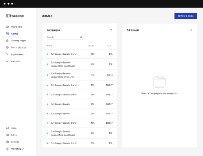This screenshot has height=156, width=203.
Task: Click the 65k clicks value
Action: coord(92,75)
